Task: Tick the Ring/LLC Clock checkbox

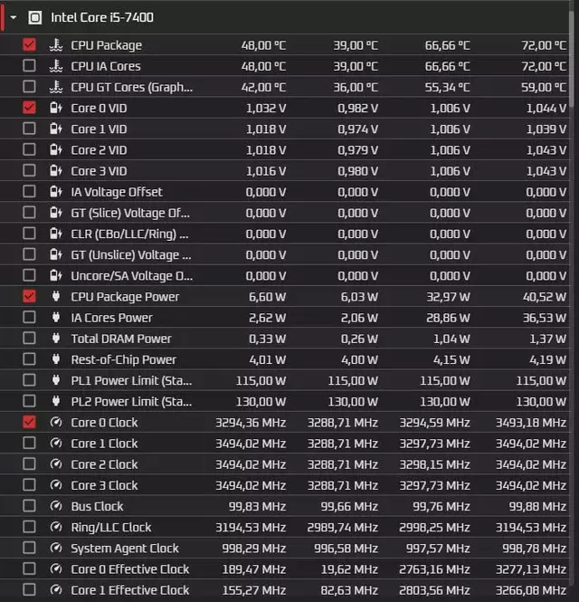Action: (29, 527)
